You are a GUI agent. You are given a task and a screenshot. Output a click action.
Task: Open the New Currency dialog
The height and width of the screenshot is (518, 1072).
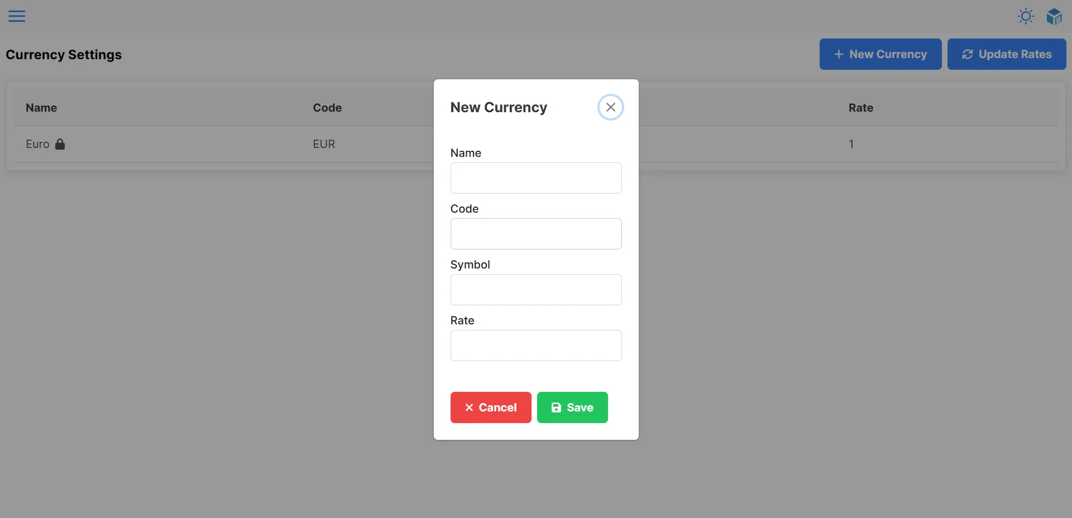pos(880,54)
